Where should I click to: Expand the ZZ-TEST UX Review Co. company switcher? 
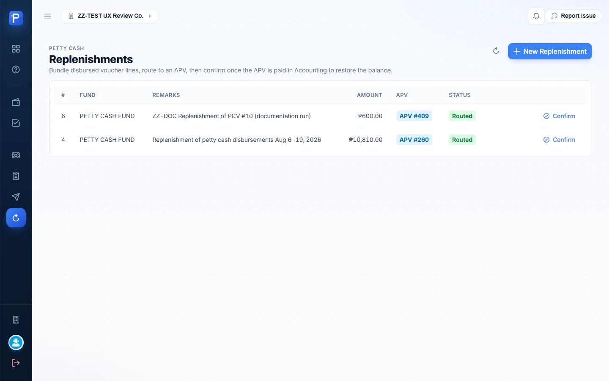[110, 16]
